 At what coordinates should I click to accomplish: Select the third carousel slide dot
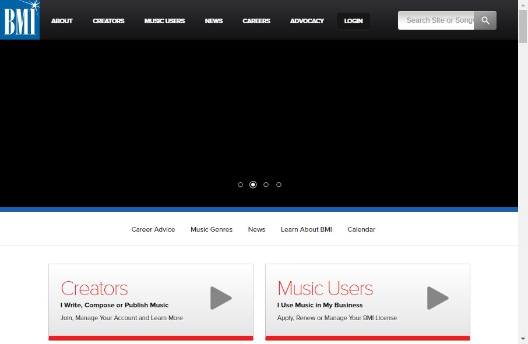[x=266, y=185]
